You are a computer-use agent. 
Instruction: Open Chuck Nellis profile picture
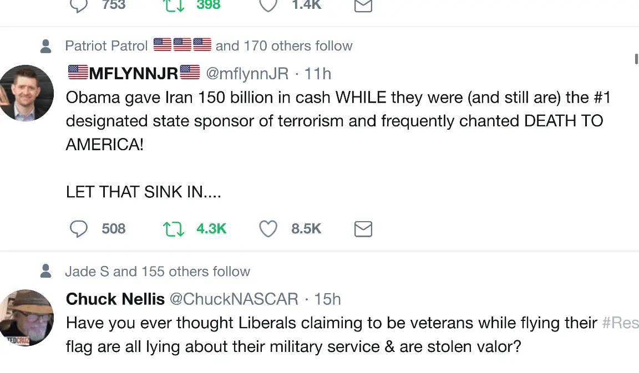click(x=26, y=318)
